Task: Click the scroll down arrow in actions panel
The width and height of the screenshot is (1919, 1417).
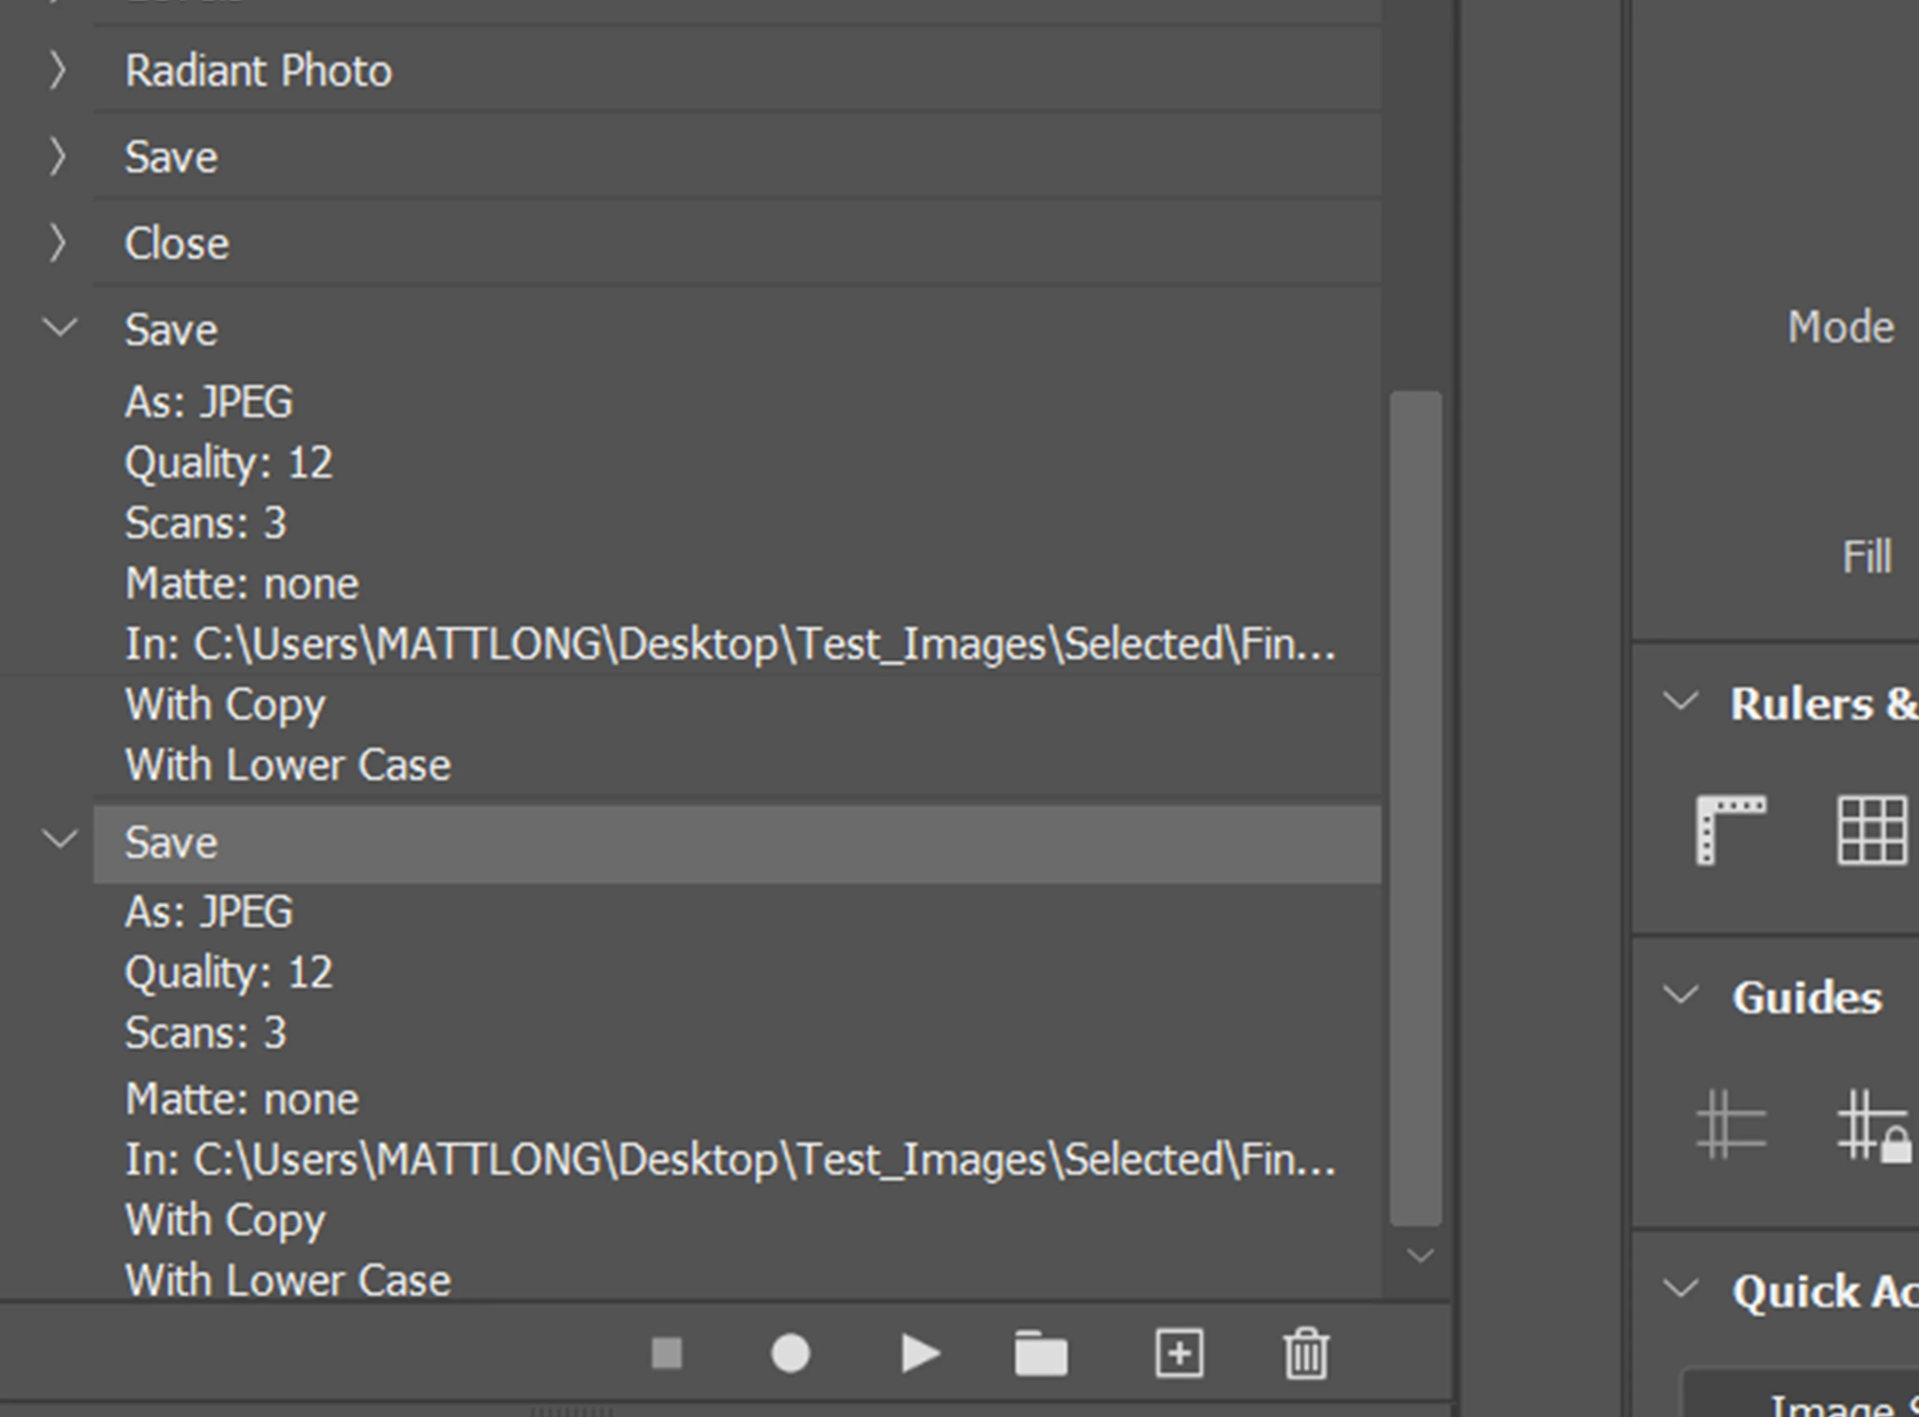Action: tap(1421, 1256)
